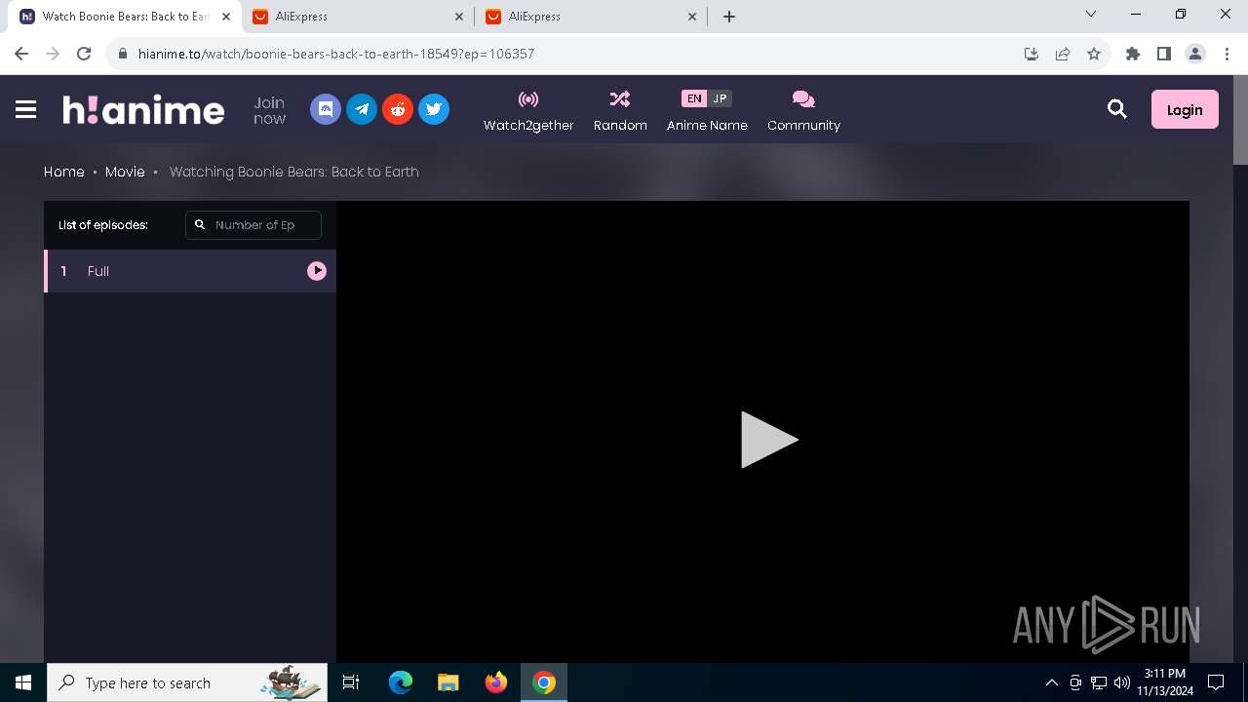This screenshot has width=1248, height=702.
Task: Open network settings tray icon
Action: point(1099,682)
